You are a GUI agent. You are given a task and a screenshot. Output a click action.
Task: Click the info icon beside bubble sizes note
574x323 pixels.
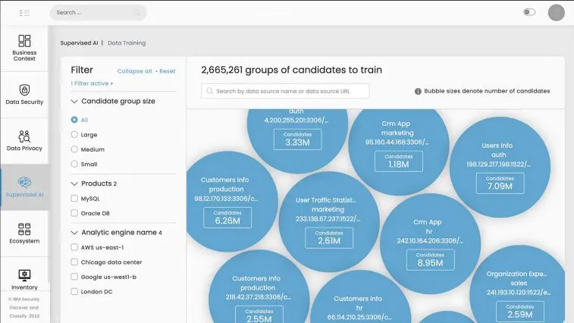(x=418, y=91)
